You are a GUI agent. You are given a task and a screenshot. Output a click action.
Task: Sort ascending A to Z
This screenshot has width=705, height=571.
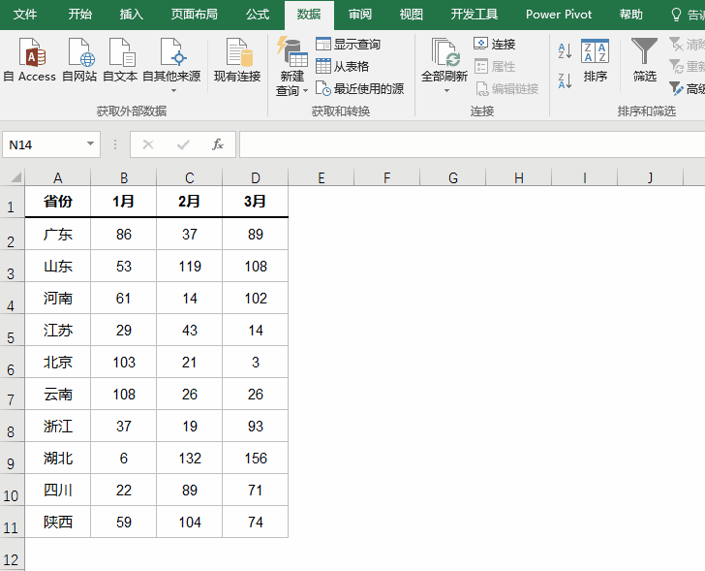pyautogui.click(x=565, y=50)
